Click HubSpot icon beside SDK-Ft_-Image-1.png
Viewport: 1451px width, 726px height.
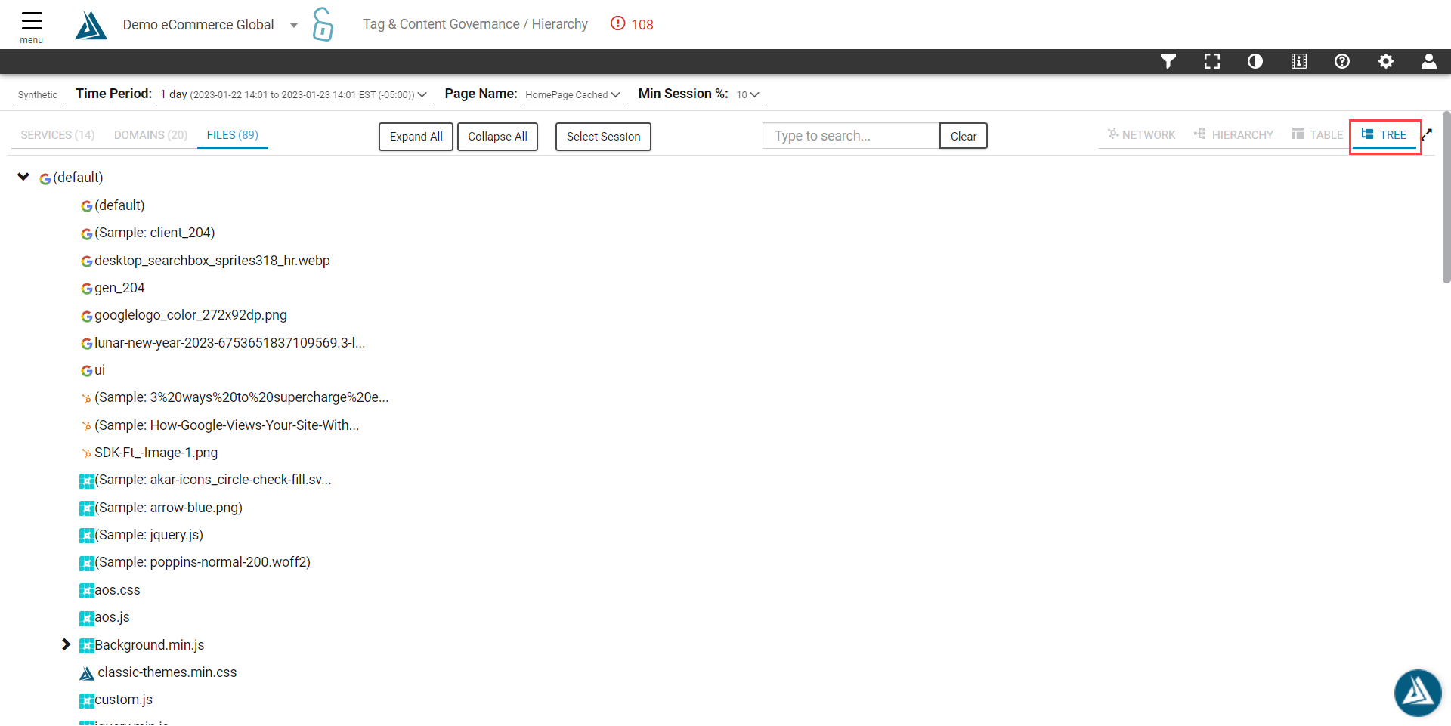tap(87, 453)
